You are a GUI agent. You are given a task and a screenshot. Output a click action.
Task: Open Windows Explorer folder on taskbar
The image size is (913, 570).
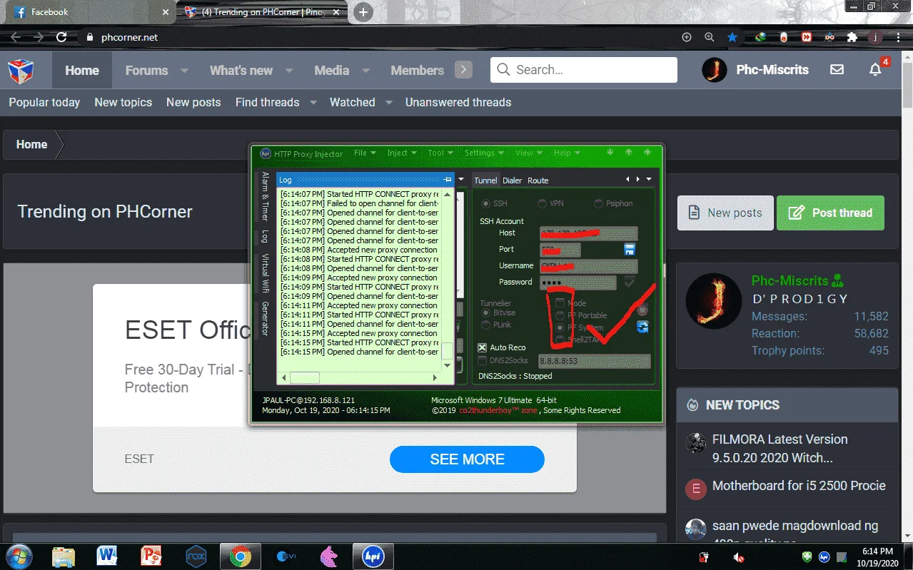[x=63, y=556]
